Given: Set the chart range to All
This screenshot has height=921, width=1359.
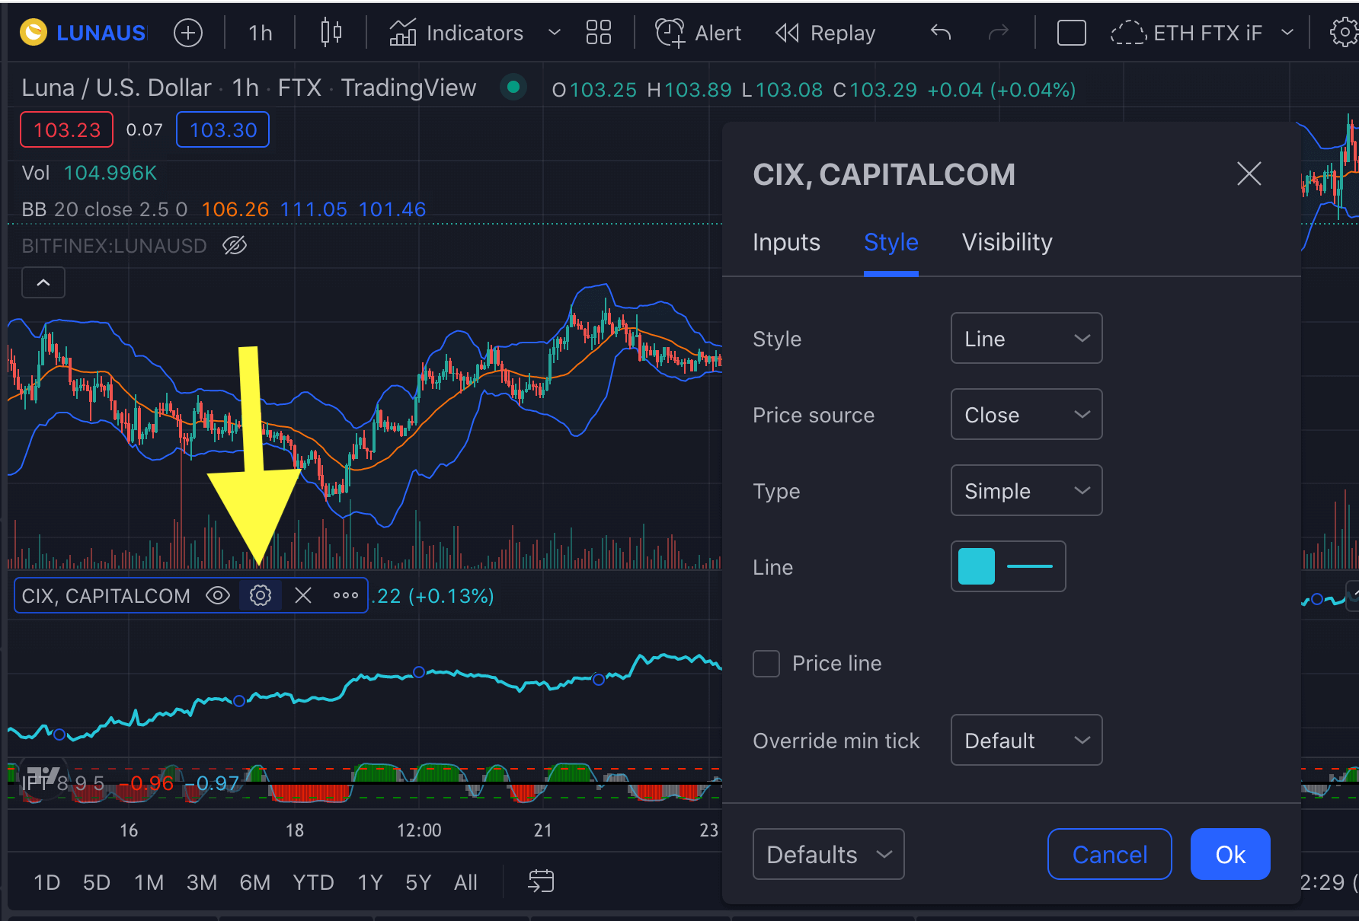Looking at the screenshot, I should coord(465,882).
